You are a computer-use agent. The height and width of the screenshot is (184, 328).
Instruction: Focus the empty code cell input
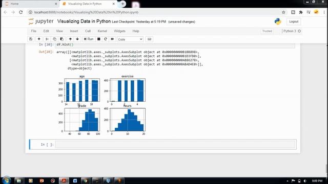pyautogui.click(x=175, y=144)
